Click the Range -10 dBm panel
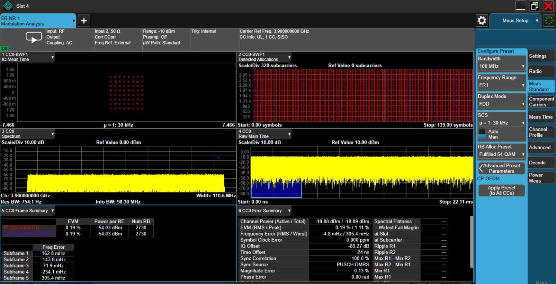Viewport: 556px width, 284px height. pyautogui.click(x=166, y=39)
